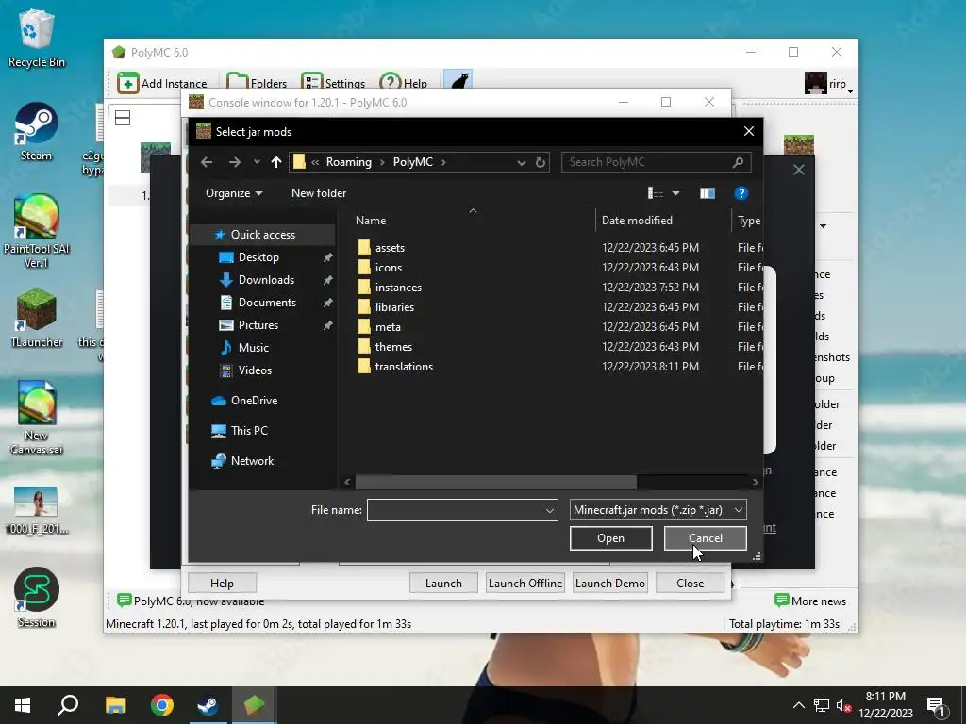Open TLauncher desktop shortcut

37,319
